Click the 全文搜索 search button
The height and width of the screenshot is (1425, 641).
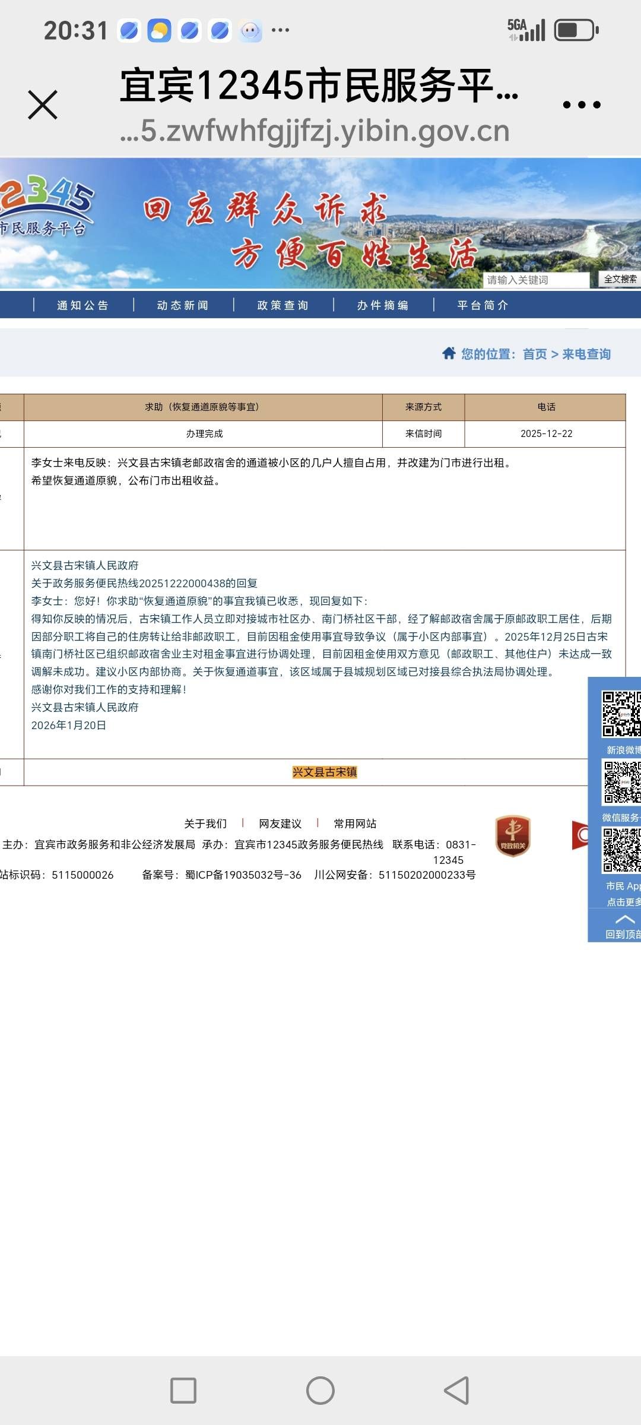(x=620, y=280)
